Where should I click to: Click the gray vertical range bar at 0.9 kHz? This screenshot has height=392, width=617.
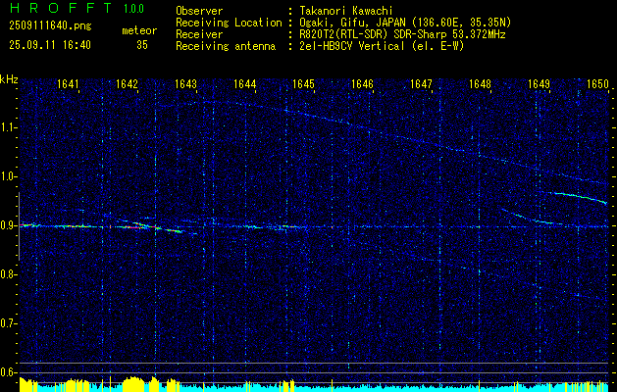pos(19,226)
